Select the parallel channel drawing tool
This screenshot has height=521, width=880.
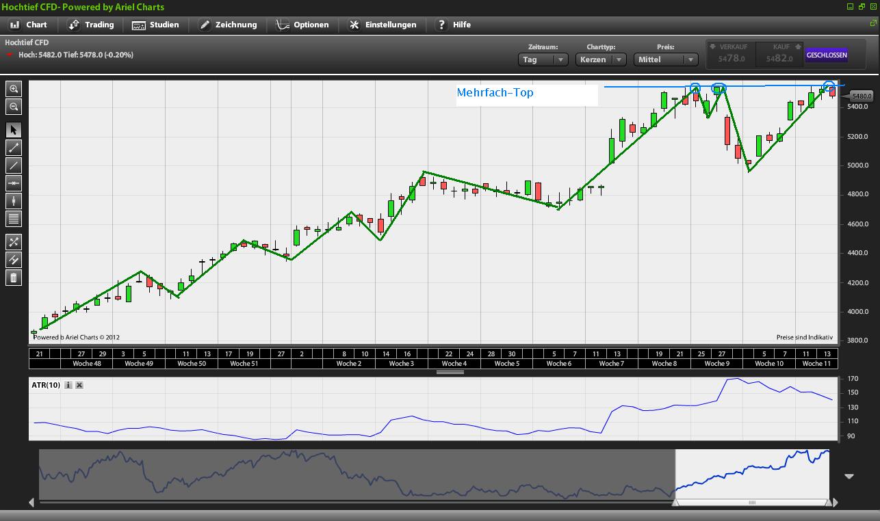pyautogui.click(x=14, y=260)
